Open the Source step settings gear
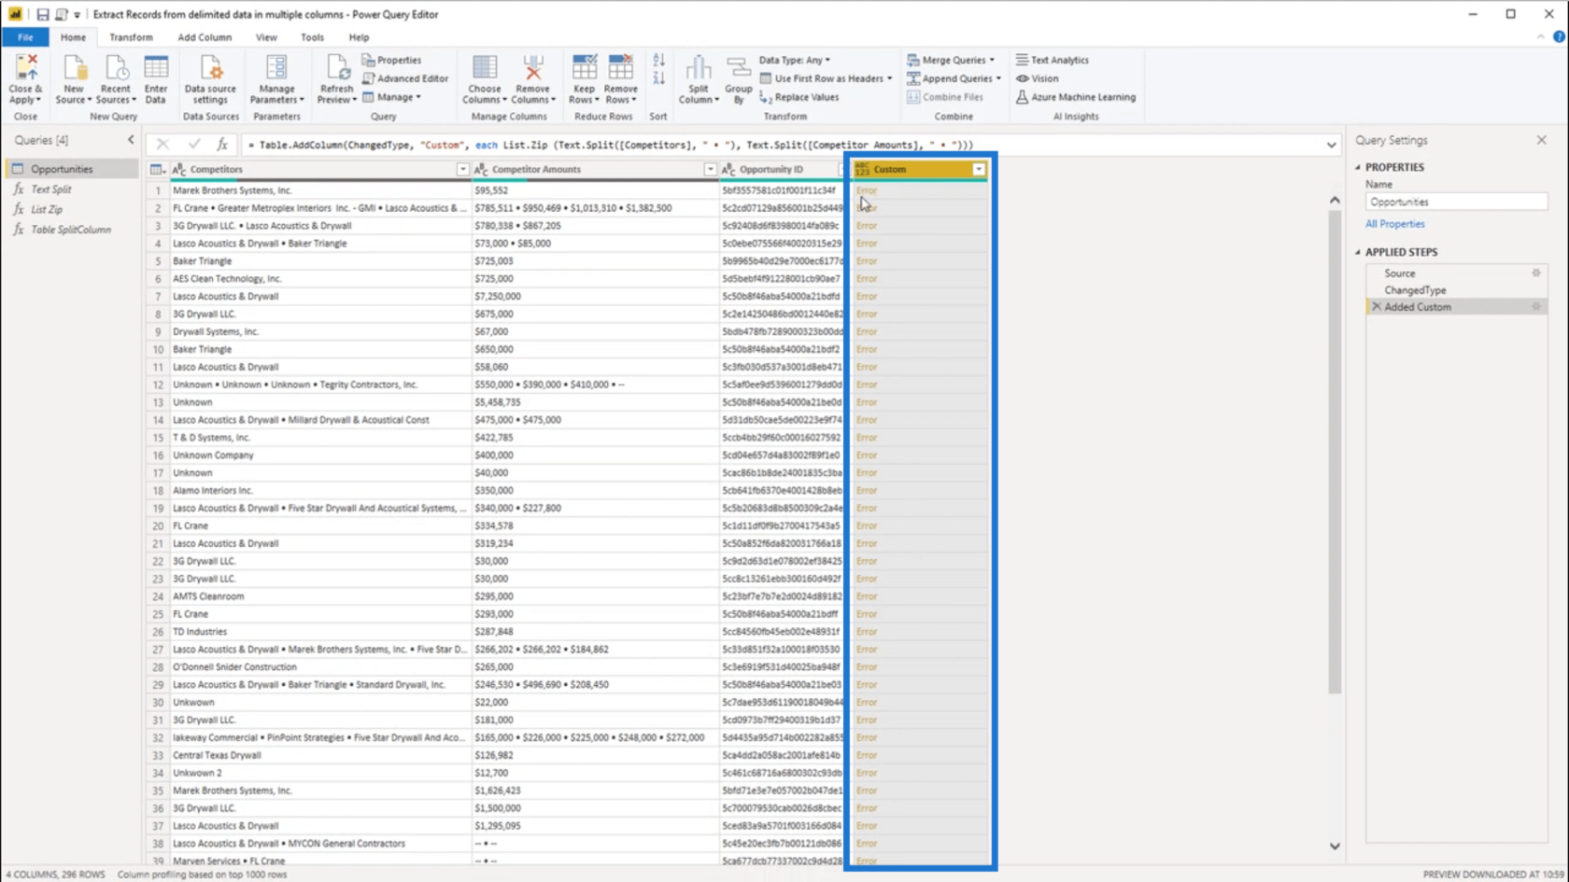This screenshot has width=1569, height=882. [x=1536, y=273]
